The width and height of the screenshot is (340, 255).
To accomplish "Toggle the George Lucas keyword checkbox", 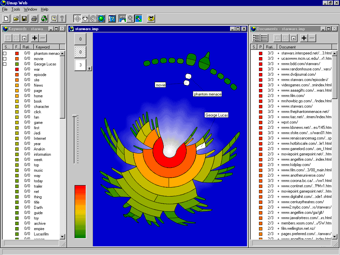I will 5,64.
